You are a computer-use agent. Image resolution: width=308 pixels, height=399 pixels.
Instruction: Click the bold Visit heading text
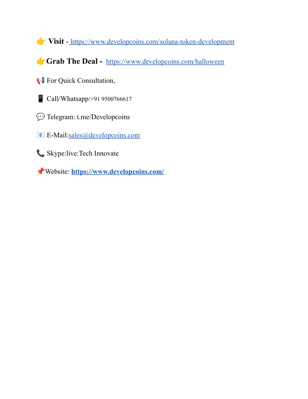point(56,41)
